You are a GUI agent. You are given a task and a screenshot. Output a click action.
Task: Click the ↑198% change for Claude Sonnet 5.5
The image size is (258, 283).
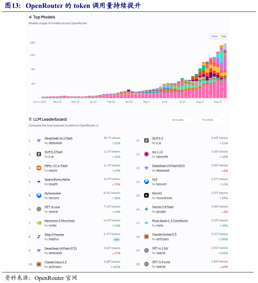[223, 239]
